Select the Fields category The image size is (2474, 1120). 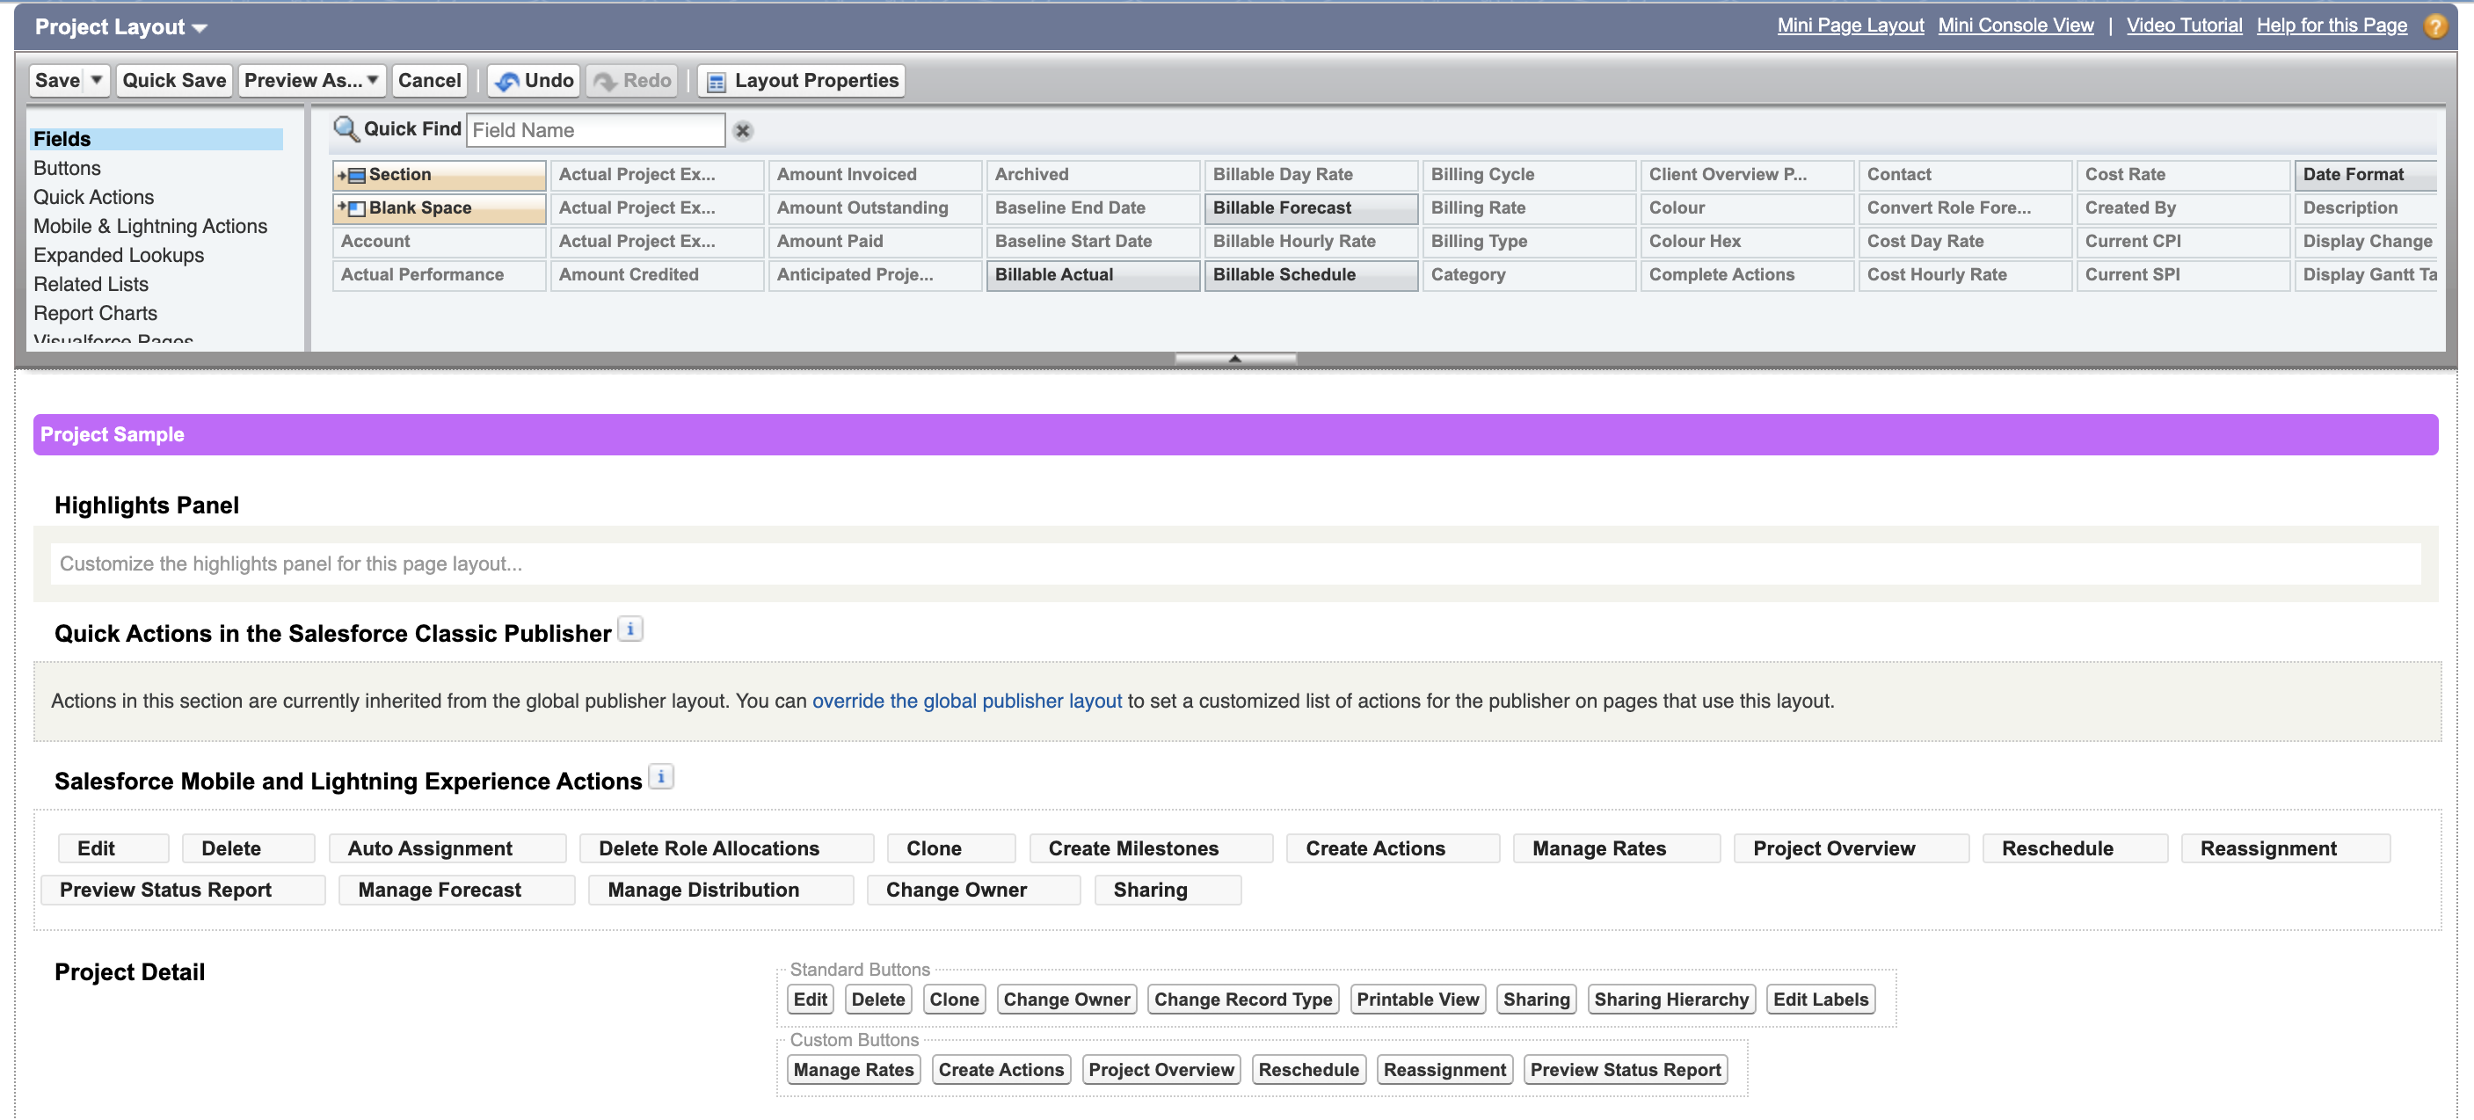156,139
